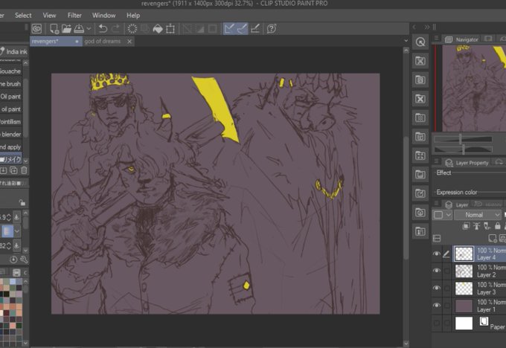
Task: Duplicate the selected sub tool
Action: 13,170
